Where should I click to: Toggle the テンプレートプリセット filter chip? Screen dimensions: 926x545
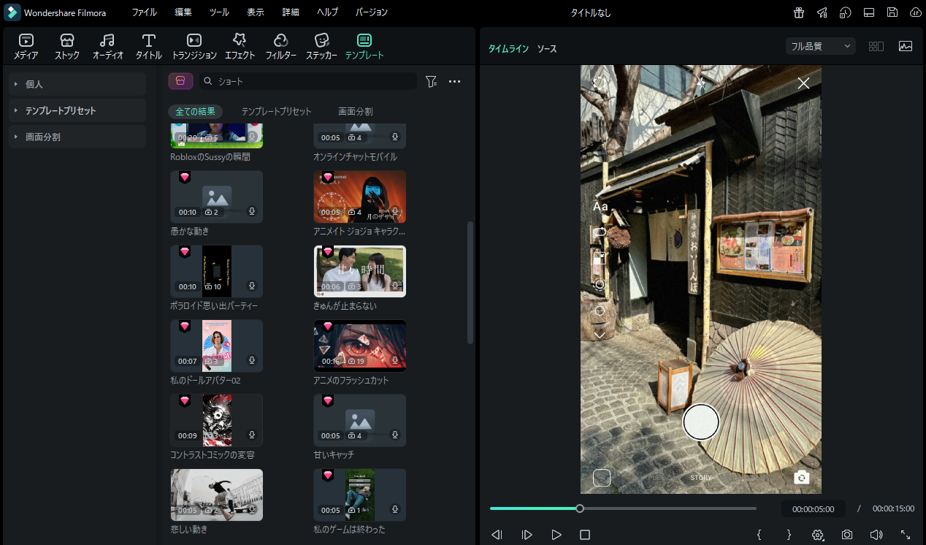tap(276, 112)
